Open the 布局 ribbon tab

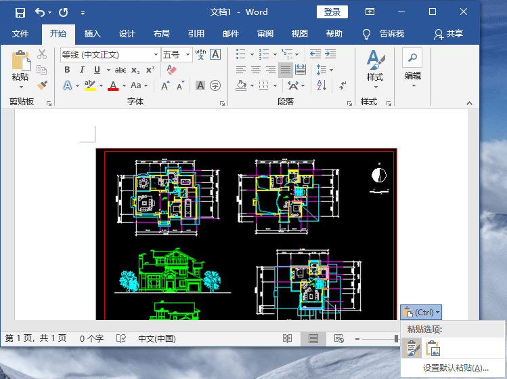coord(162,33)
